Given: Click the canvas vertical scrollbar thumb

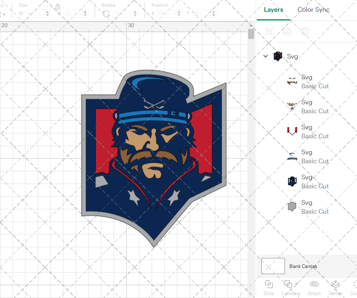Looking at the screenshot, I should tap(251, 34).
